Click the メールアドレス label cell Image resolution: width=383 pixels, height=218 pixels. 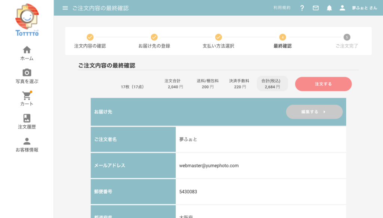(133, 166)
